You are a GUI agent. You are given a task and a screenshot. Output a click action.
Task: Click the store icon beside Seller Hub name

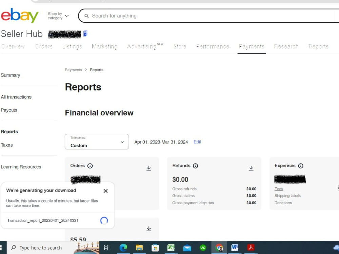85,34
